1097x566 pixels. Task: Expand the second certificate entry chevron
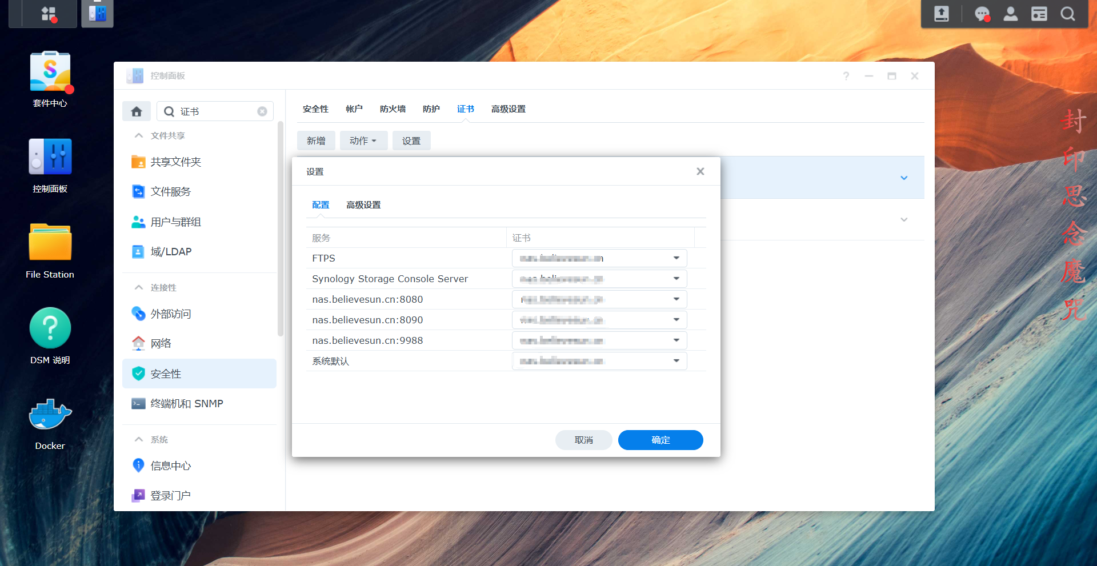(904, 219)
